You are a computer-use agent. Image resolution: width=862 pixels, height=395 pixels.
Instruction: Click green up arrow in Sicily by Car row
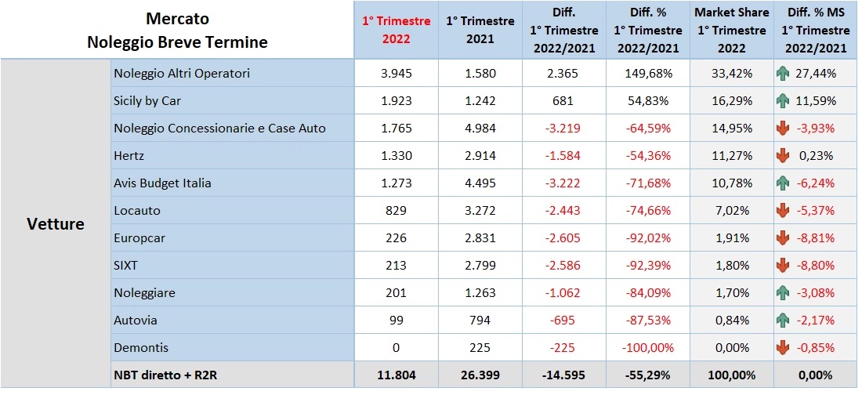tap(784, 101)
